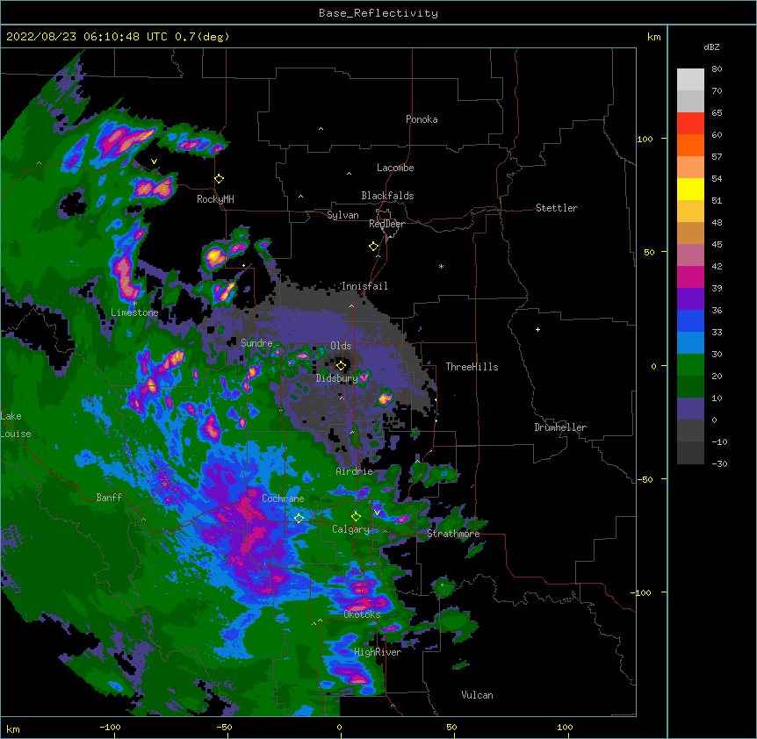Click the dBZ legend heading
Screen dimensions: 757x739
point(711,47)
